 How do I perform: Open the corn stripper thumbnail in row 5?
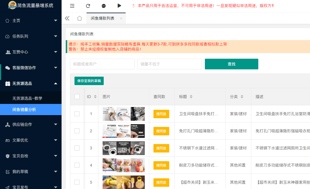(x=124, y=182)
